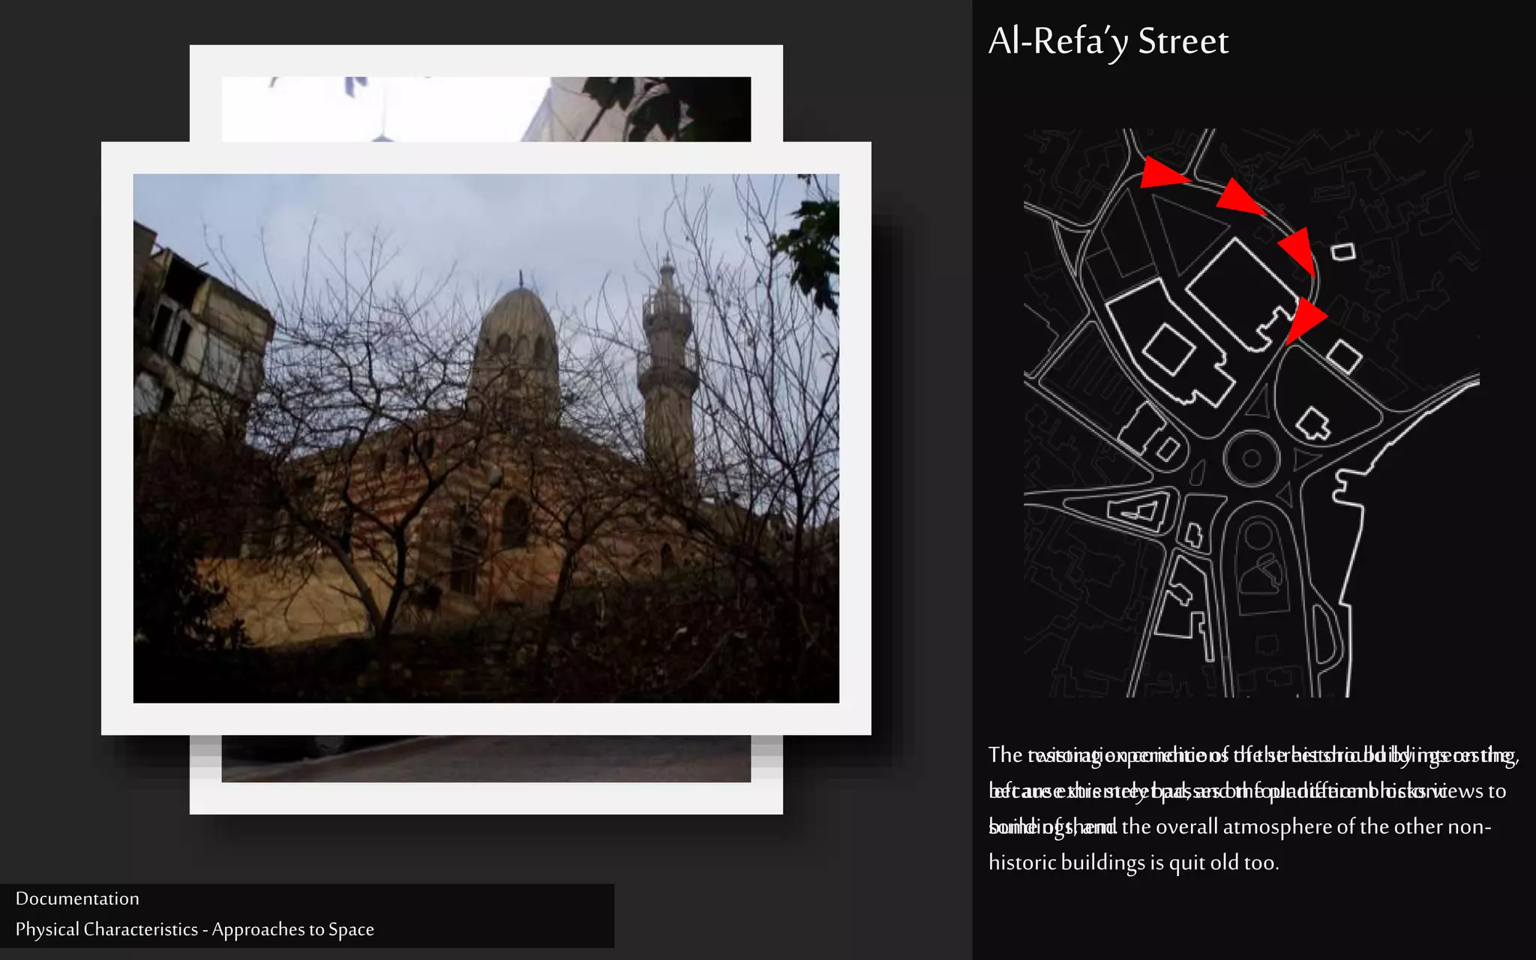Click the text 'historic buildings is quit old too'
Viewport: 1536px width, 960px height.
tap(1133, 862)
